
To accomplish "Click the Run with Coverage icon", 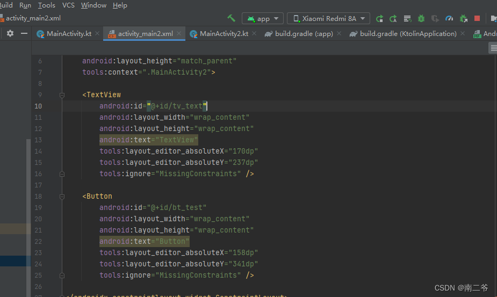I will pos(435,19).
